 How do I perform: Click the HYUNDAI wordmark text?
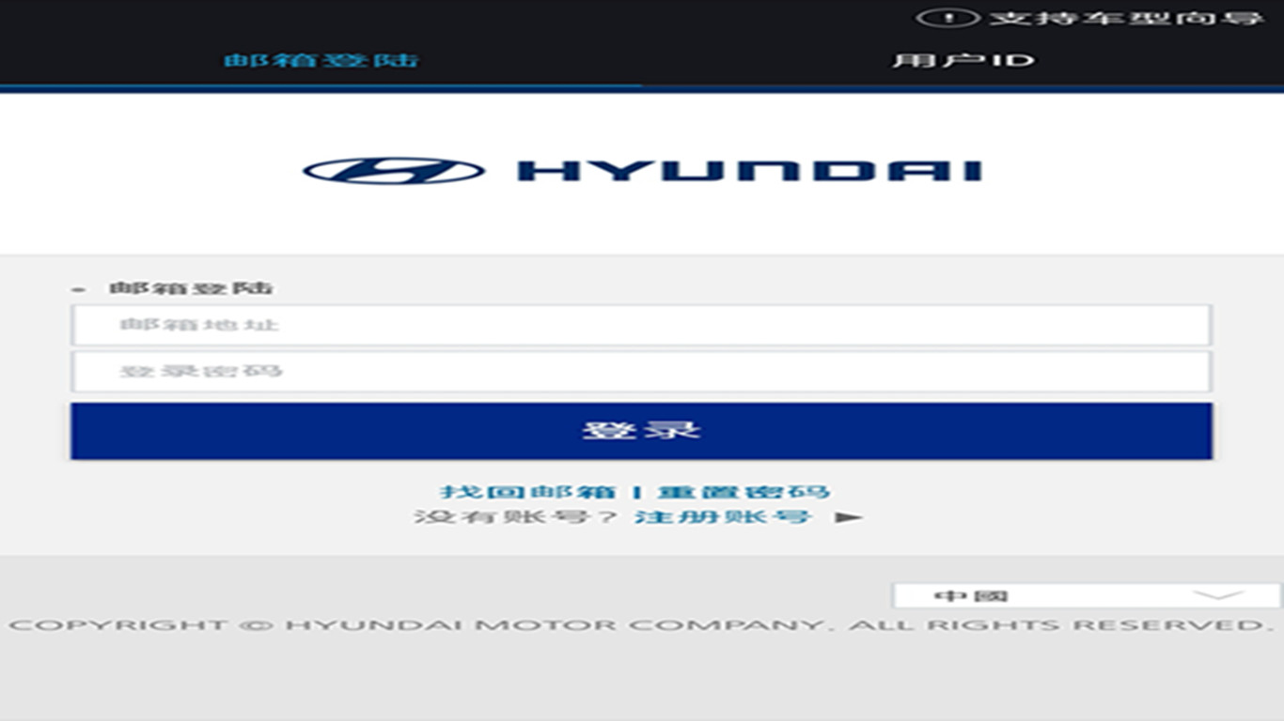pyautogui.click(x=750, y=171)
